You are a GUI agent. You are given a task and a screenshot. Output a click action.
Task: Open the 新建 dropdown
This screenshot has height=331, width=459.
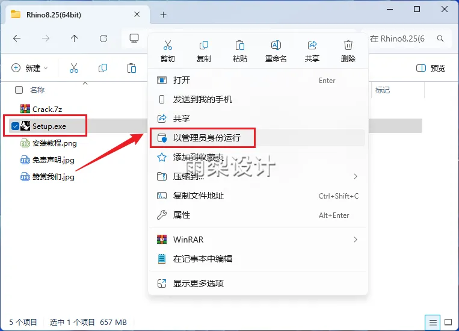tap(29, 68)
